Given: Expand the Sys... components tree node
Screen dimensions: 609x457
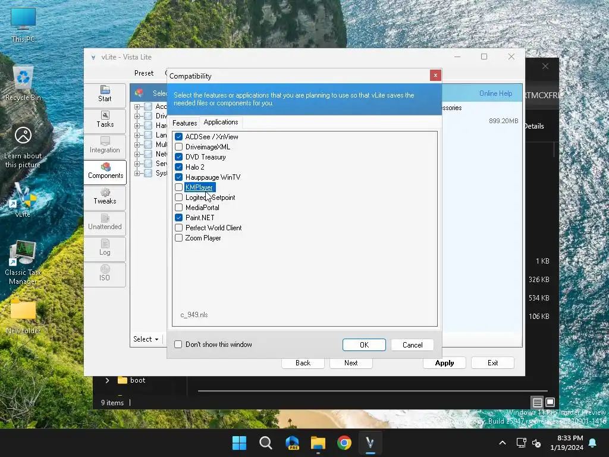Looking at the screenshot, I should point(137,173).
